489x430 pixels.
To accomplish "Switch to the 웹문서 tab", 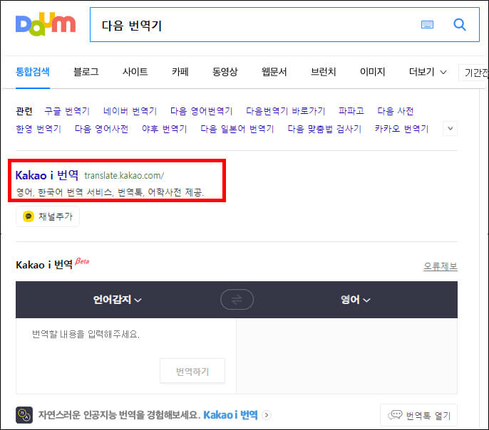I will [274, 72].
